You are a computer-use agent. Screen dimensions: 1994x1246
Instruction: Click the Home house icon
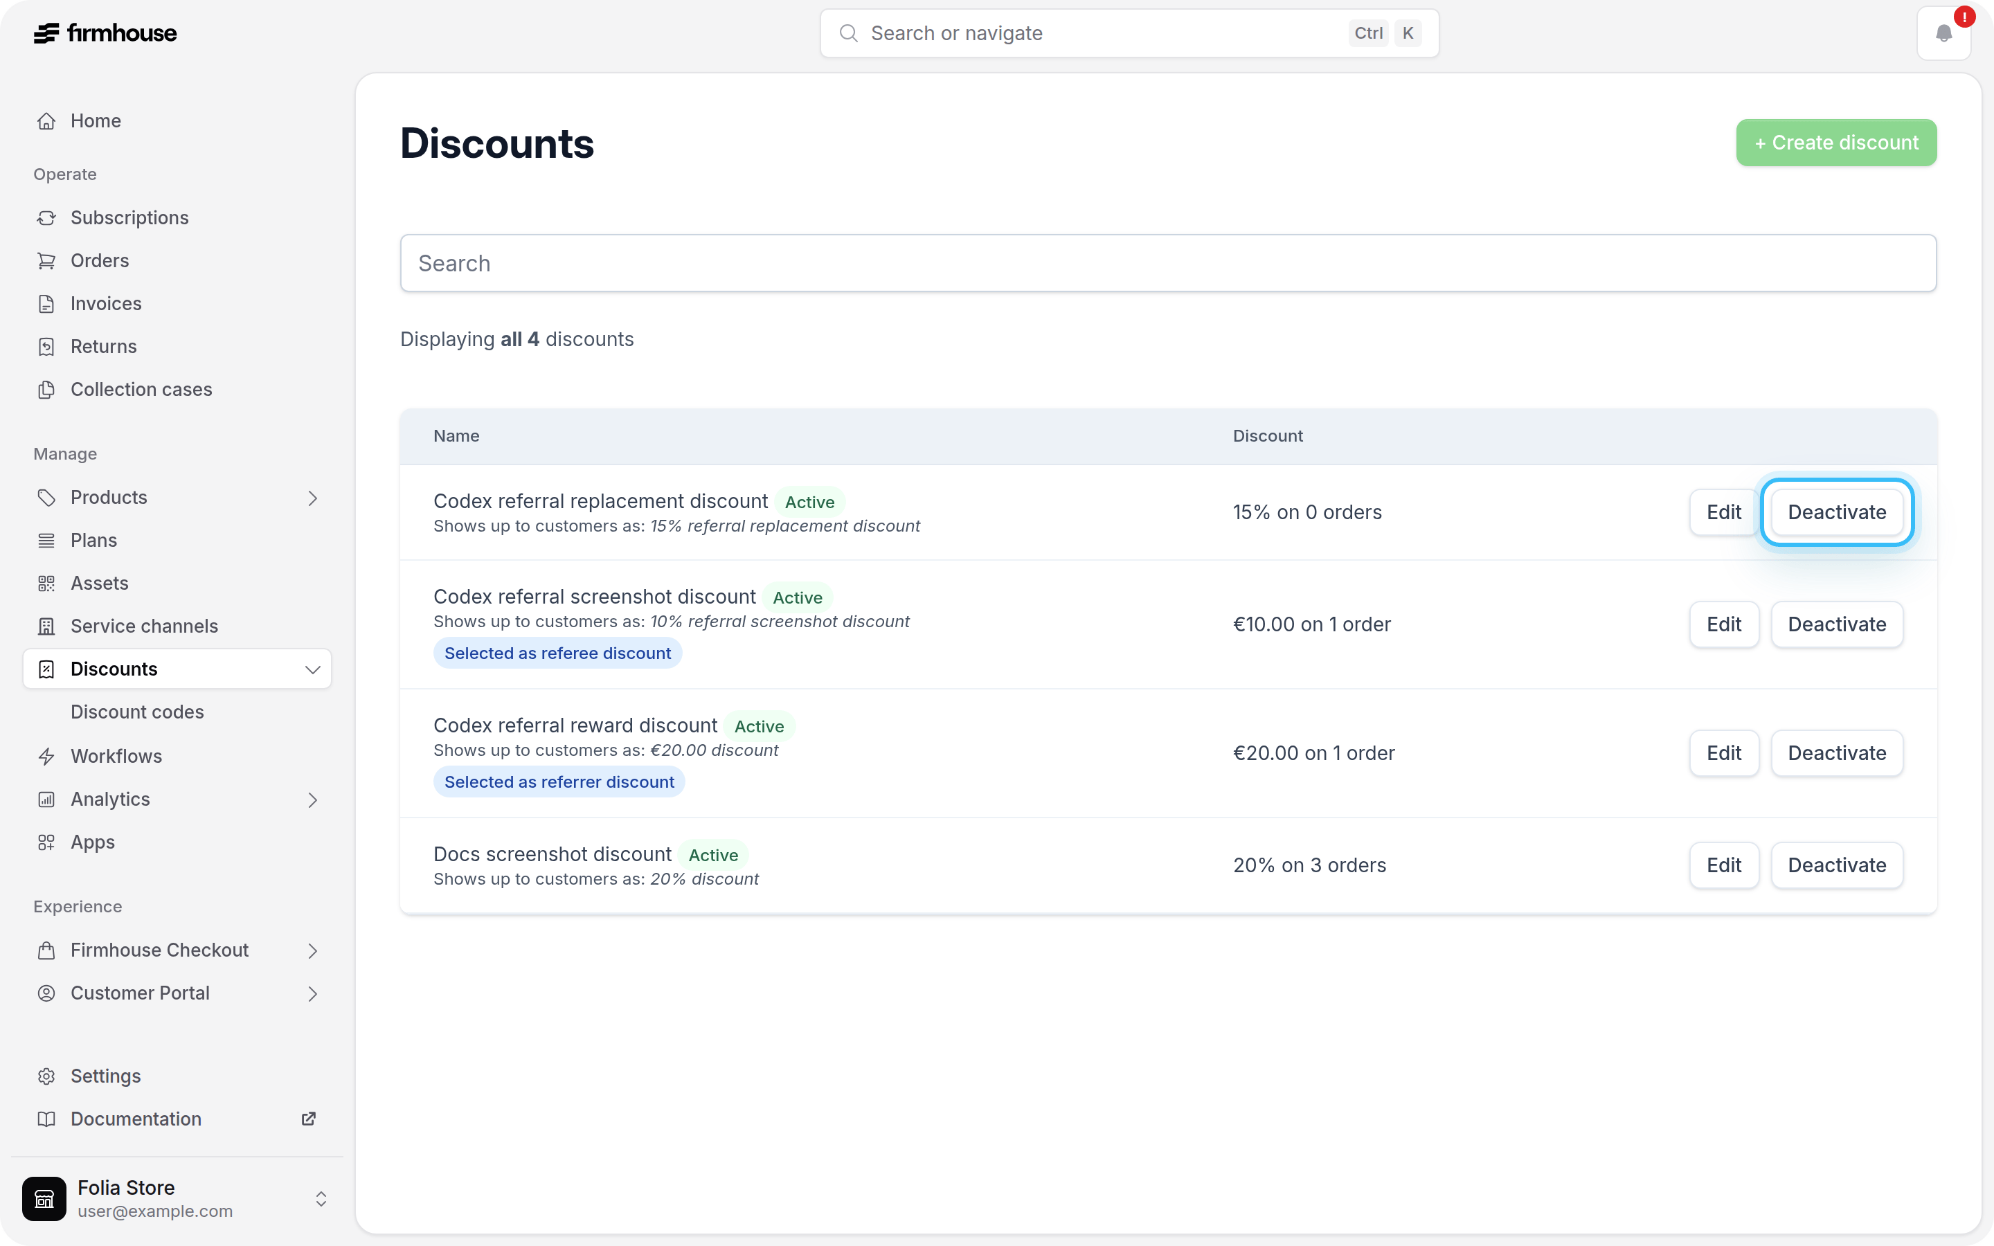click(46, 121)
